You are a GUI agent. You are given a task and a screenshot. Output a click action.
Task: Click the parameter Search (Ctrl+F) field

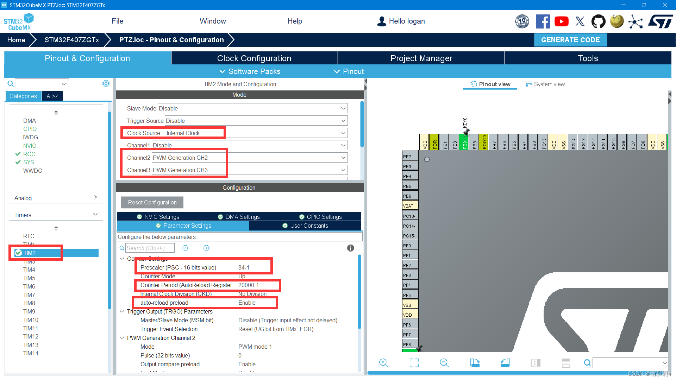(150, 248)
